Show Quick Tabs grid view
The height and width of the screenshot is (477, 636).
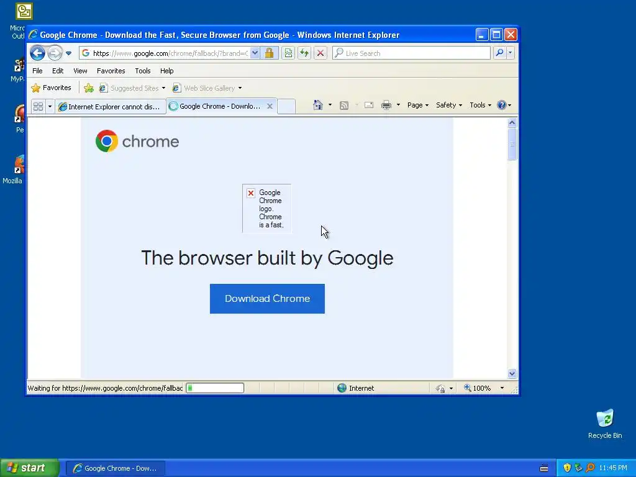coord(38,107)
